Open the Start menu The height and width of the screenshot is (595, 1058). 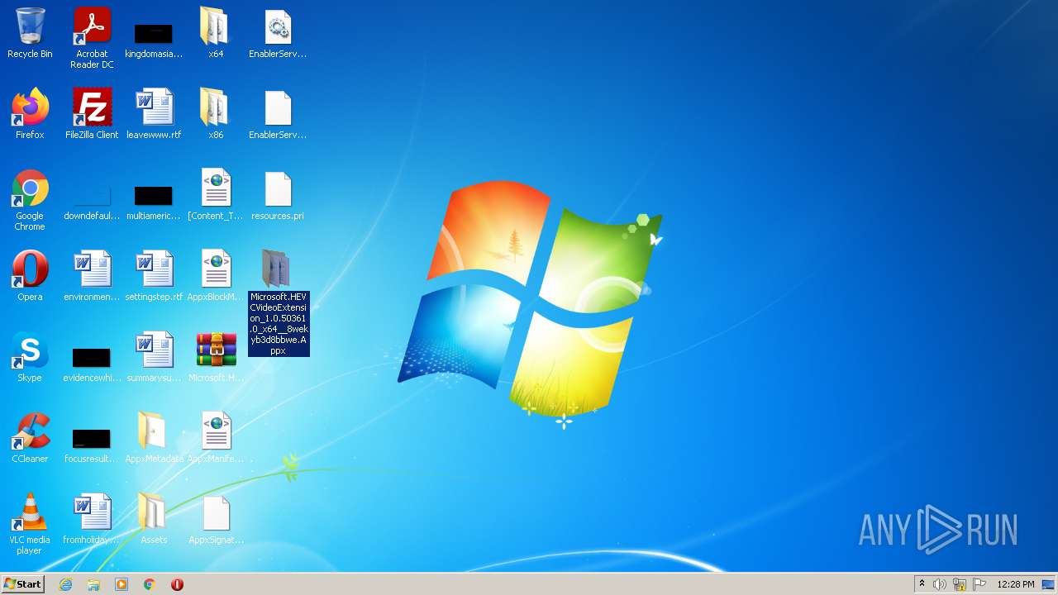tap(22, 583)
